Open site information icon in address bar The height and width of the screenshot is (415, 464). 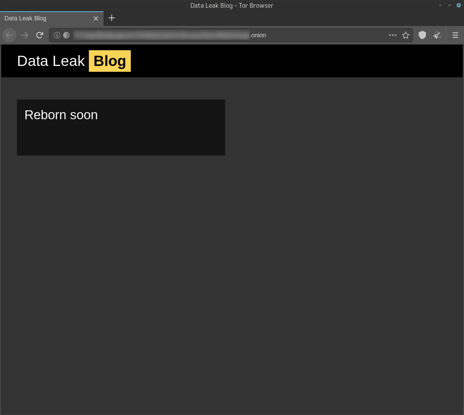57,35
